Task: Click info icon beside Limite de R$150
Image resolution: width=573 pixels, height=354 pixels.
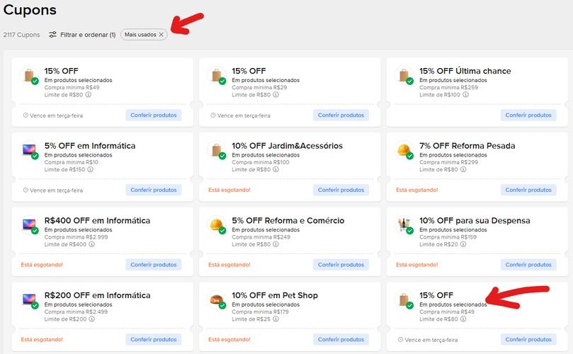Action: pos(90,169)
